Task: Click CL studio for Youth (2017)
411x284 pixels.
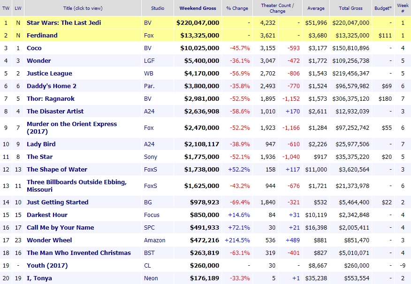Action: [x=147, y=265]
